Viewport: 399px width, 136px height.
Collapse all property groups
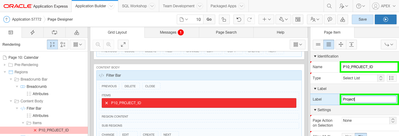point(341,45)
